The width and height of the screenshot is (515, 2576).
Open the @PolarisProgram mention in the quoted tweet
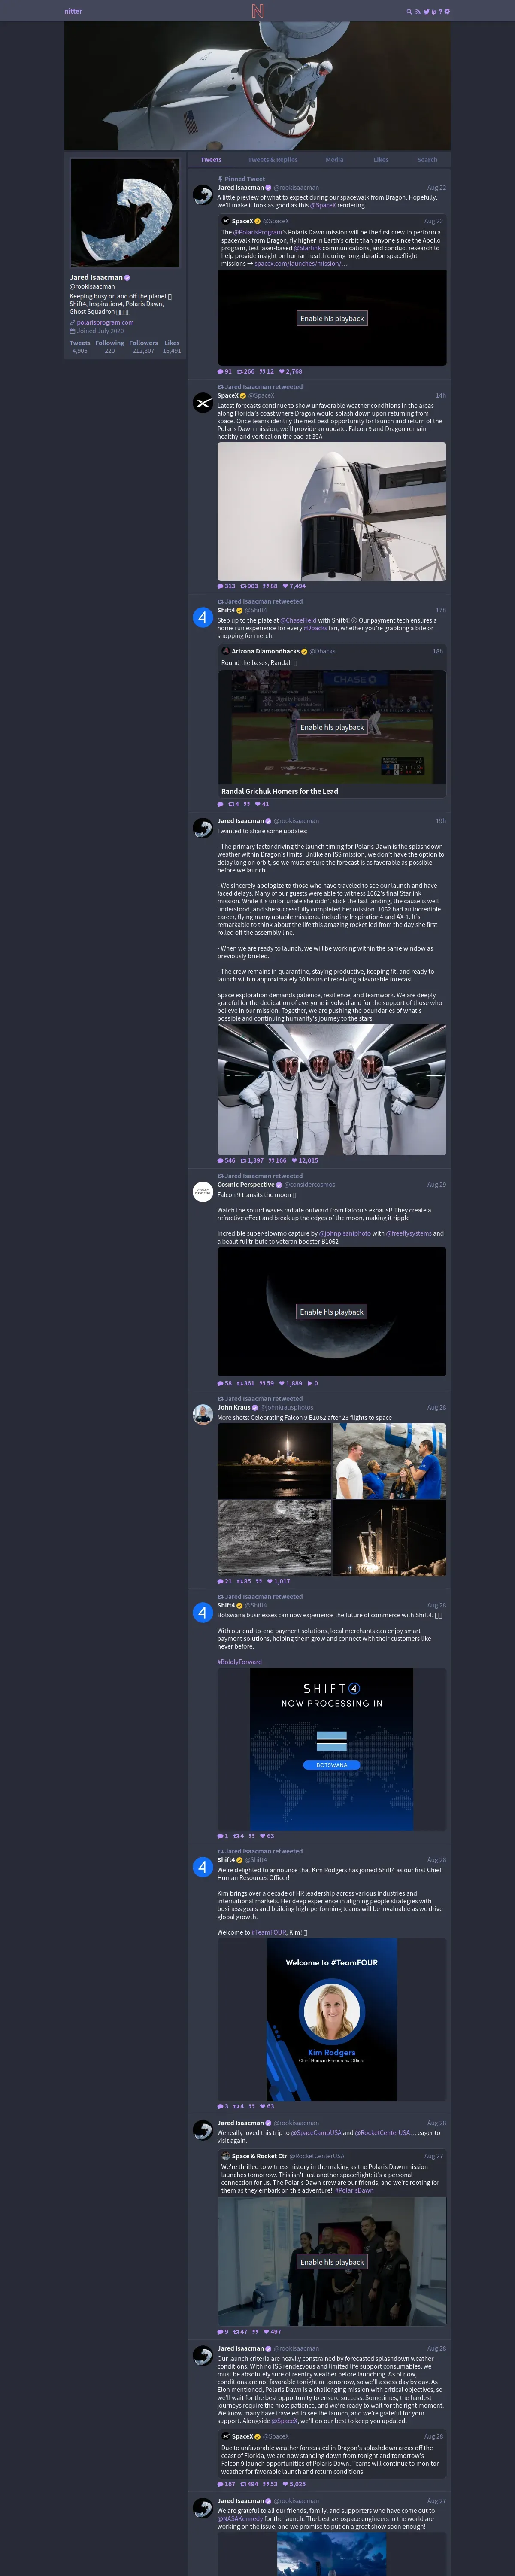(258, 232)
